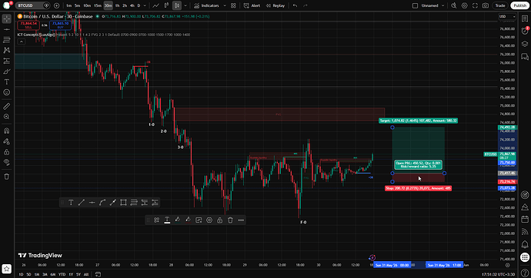Collapse the indicator legend arrow
531x278 pixels.
pos(21,41)
